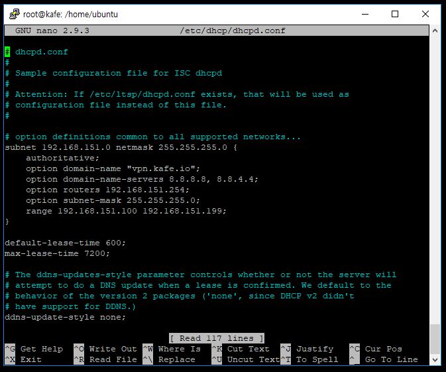Click the ^K Cut Text shortcut

point(241,349)
